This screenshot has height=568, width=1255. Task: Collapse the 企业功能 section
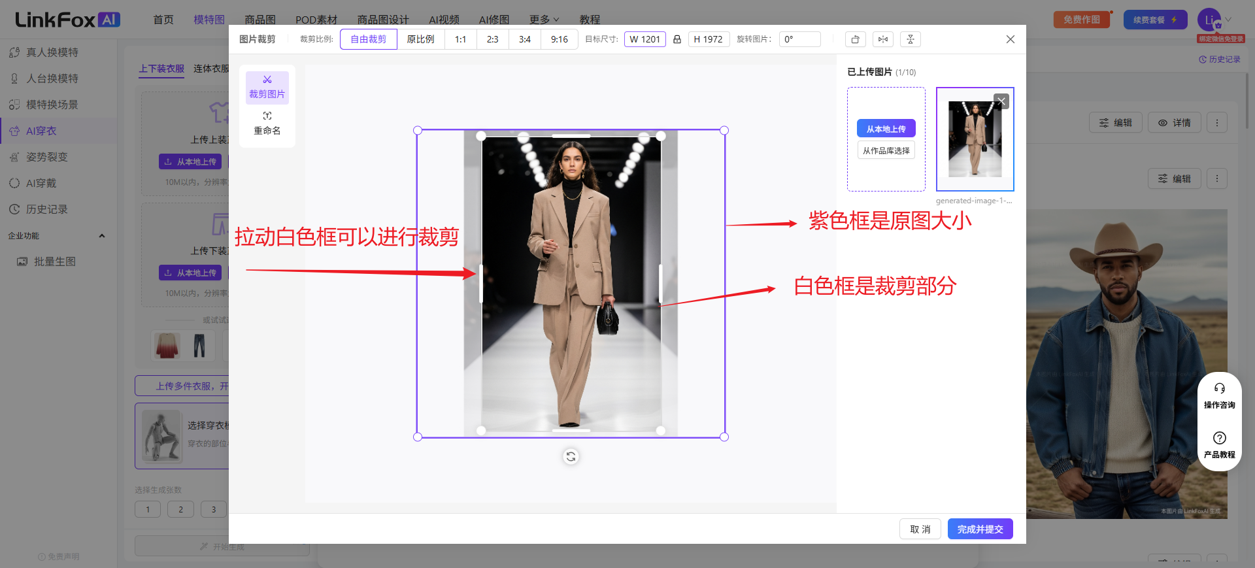point(102,236)
